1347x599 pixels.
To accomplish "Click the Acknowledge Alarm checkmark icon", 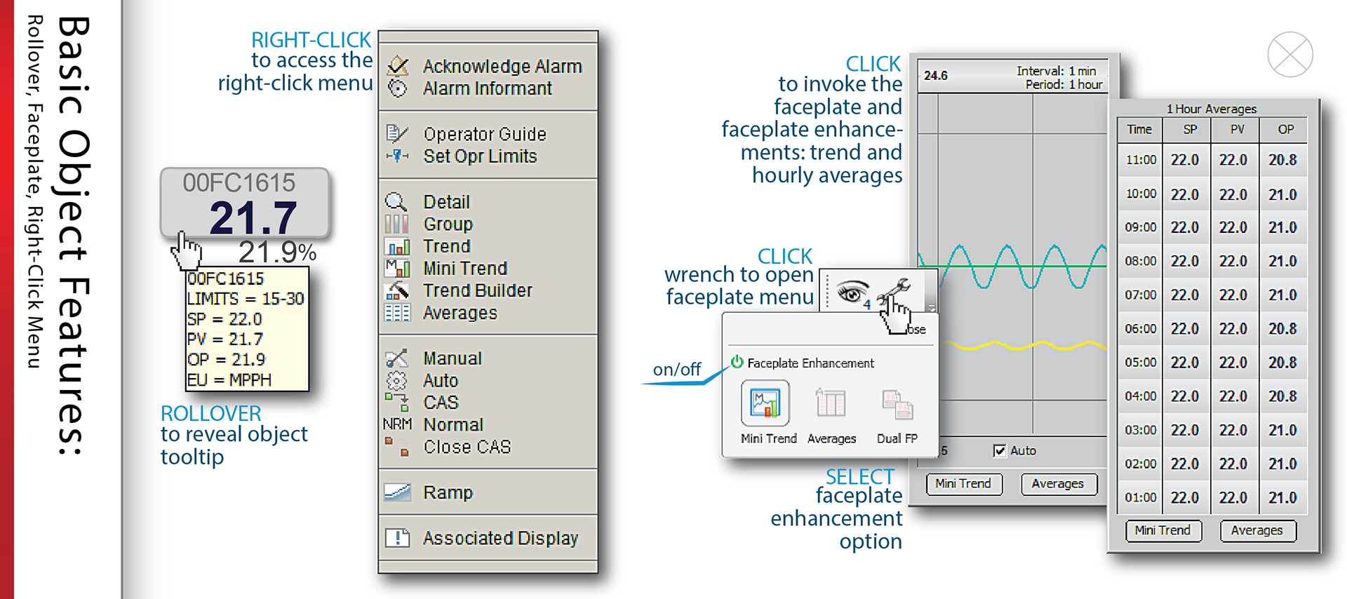I will pyautogui.click(x=398, y=66).
